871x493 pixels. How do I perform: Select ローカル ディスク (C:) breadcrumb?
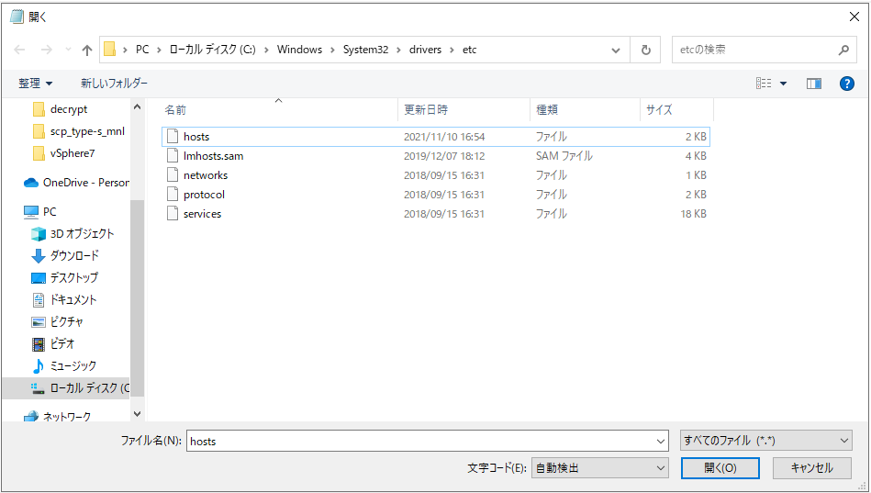click(212, 50)
